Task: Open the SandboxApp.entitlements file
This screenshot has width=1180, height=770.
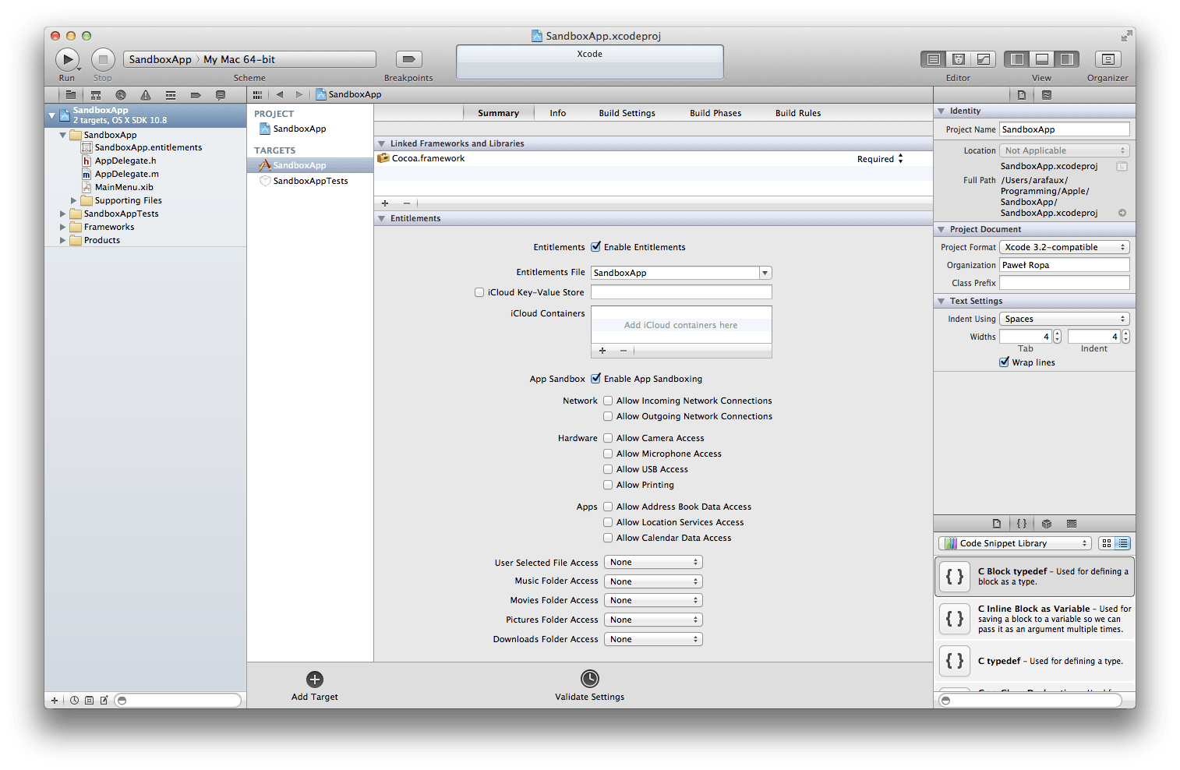Action: [x=148, y=147]
